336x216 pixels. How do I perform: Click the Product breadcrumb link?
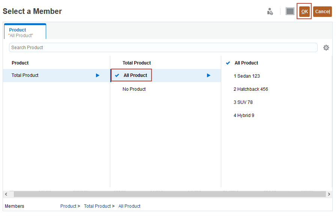[x=68, y=206]
